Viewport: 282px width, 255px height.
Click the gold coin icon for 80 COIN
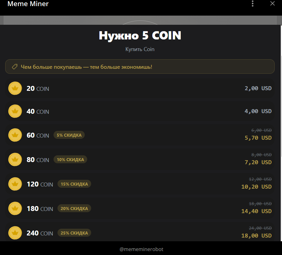pyautogui.click(x=15, y=159)
